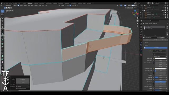Click the Use Nodes button

156,48
